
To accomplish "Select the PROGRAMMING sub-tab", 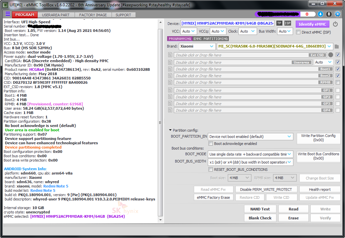I will [x=180, y=39].
